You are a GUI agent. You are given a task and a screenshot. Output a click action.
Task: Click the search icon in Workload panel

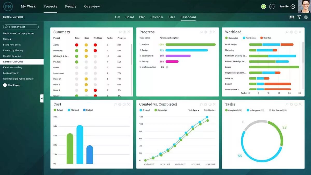click(287, 32)
